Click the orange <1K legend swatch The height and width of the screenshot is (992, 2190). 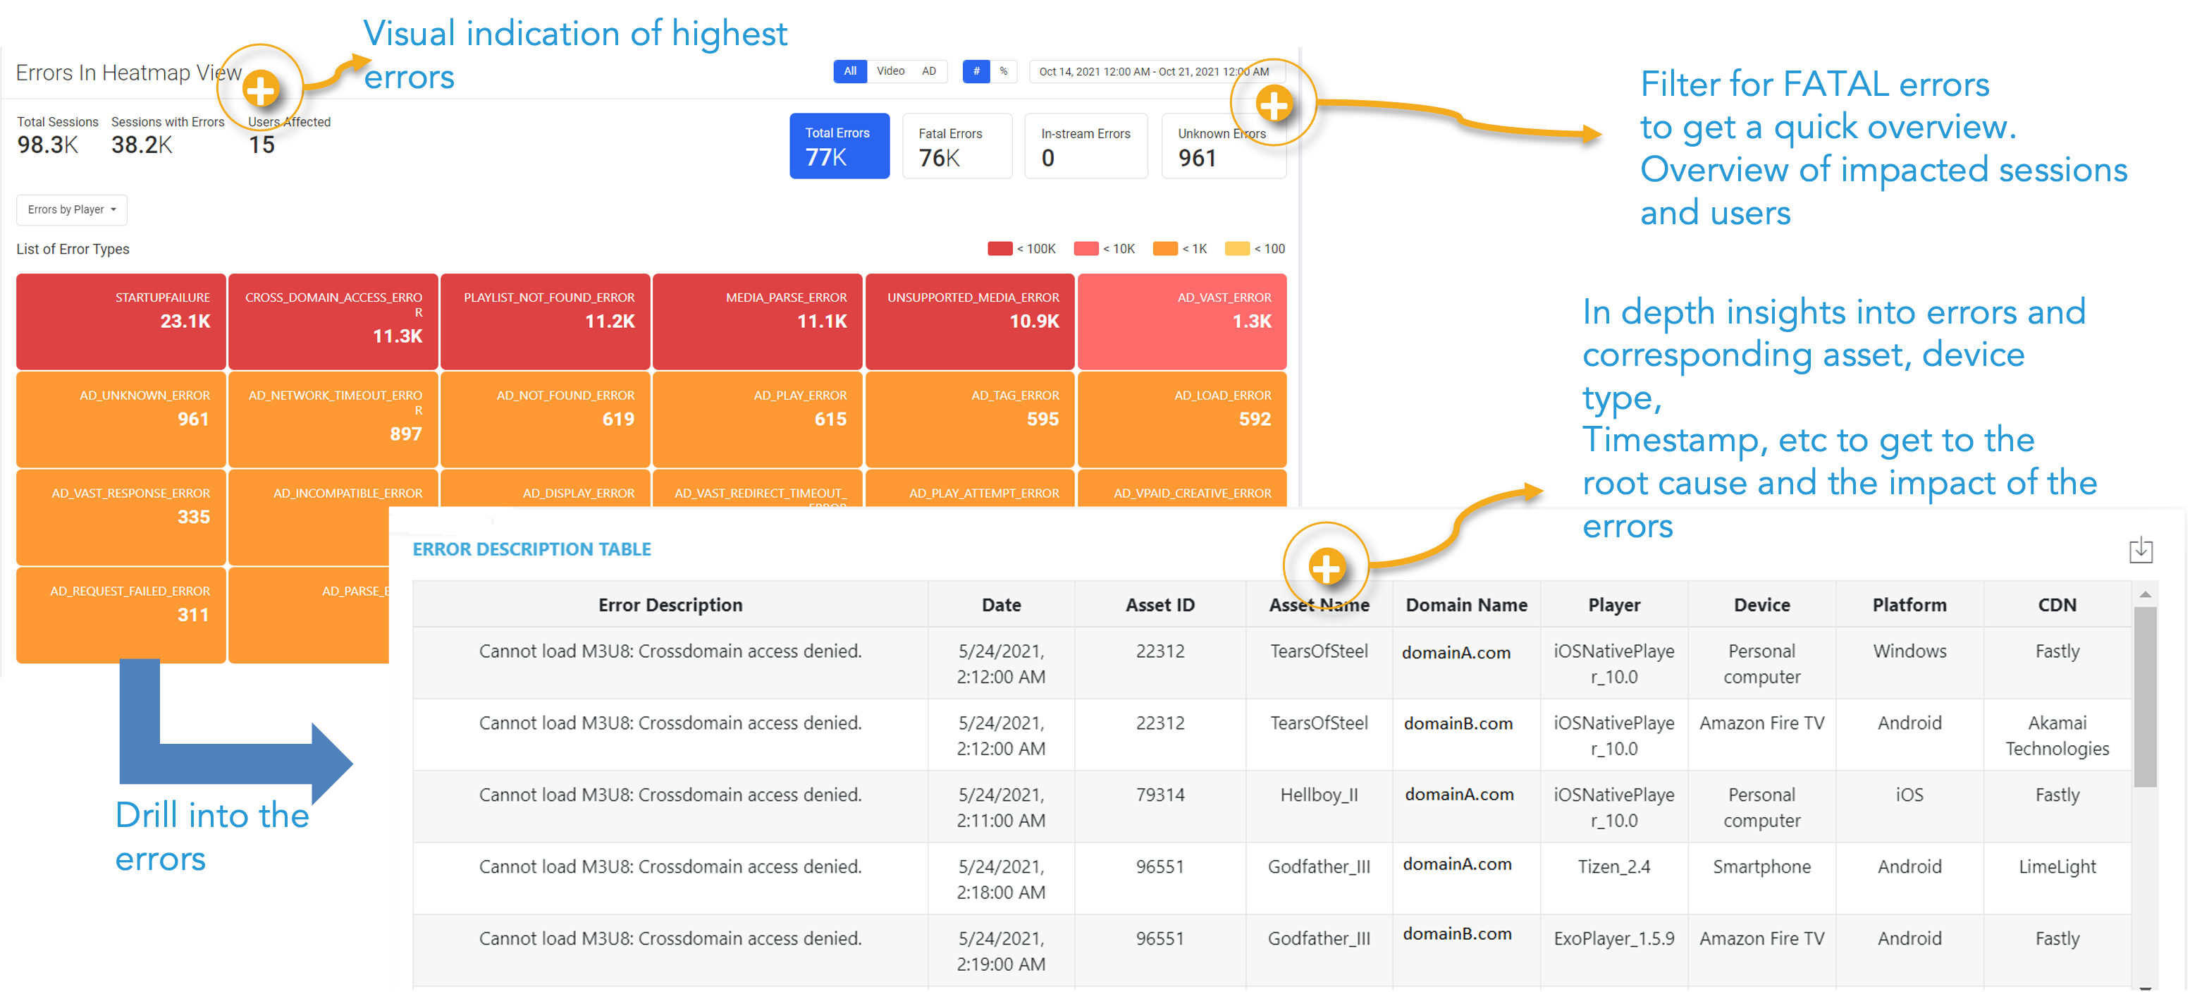1164,248
